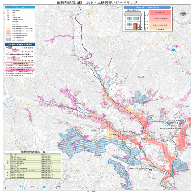193x193 pixels.
Task: Click the boxed 【土砂災害警戒区域】 heading
Action: pyautogui.click(x=20, y=63)
